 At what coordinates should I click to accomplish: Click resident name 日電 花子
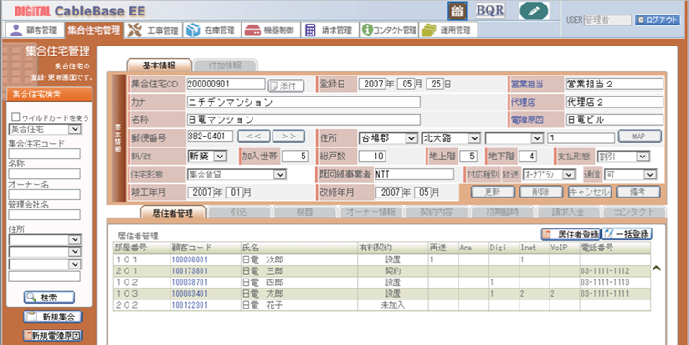tap(262, 305)
